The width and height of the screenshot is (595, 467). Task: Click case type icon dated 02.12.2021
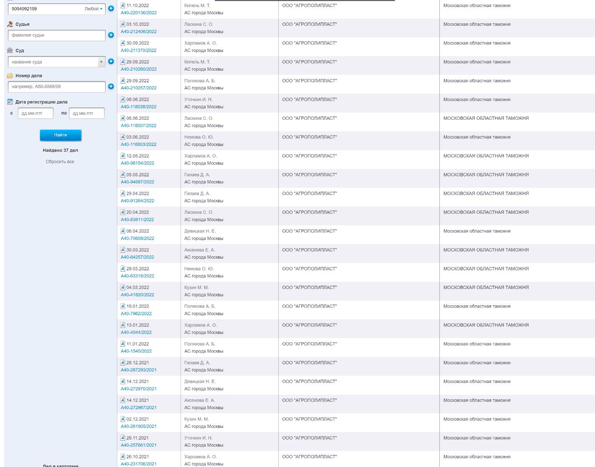[x=123, y=419]
